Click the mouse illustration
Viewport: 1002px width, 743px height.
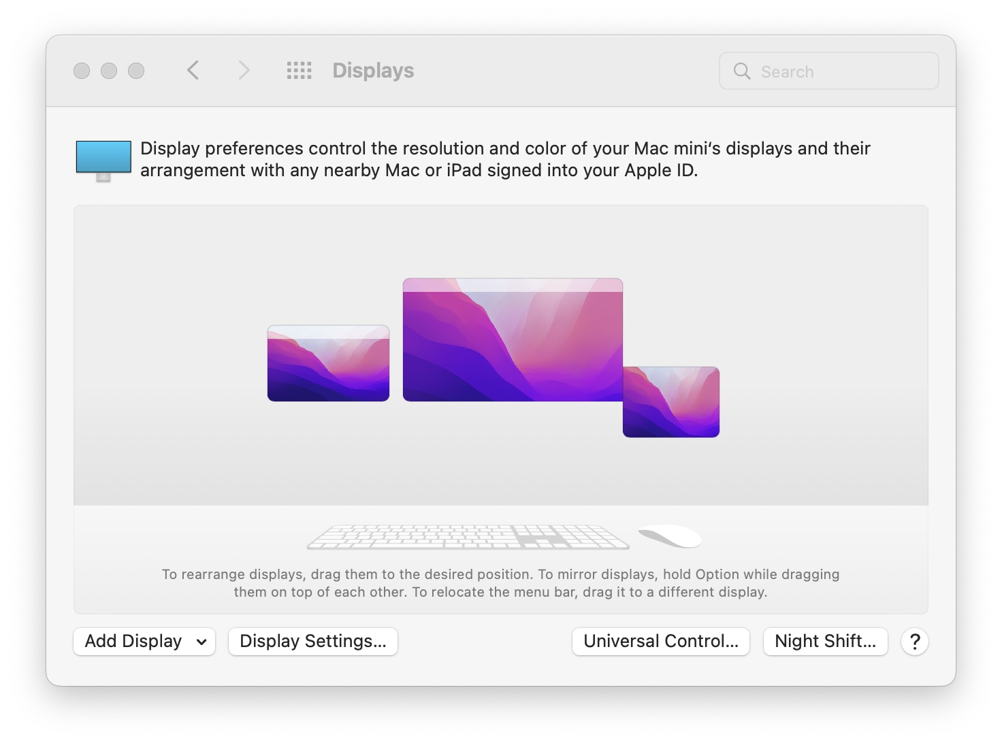pos(670,536)
